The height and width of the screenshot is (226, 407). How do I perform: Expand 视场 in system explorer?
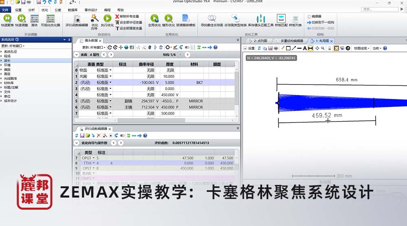coord(1,56)
